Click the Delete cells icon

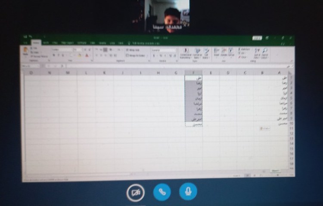[x=224, y=52]
